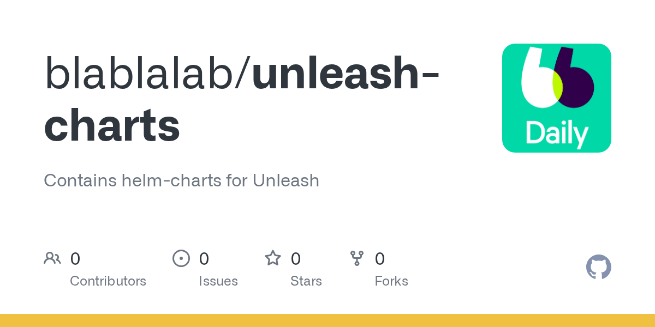655x327 pixels.
Task: Click the 'Issues' label
Action: point(218,281)
